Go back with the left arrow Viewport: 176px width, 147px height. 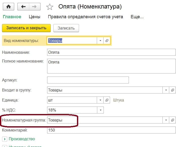pos(23,7)
